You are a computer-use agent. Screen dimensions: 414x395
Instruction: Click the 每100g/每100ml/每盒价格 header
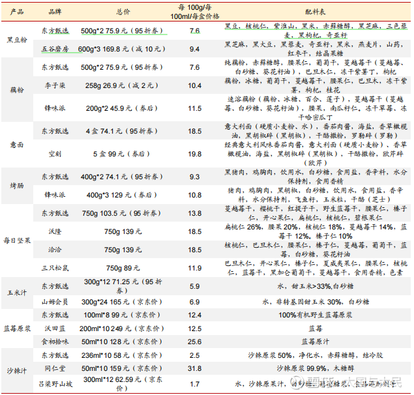(x=194, y=12)
